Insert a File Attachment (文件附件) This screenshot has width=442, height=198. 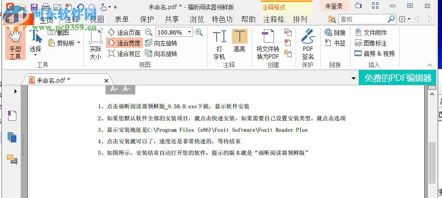pos(371,33)
